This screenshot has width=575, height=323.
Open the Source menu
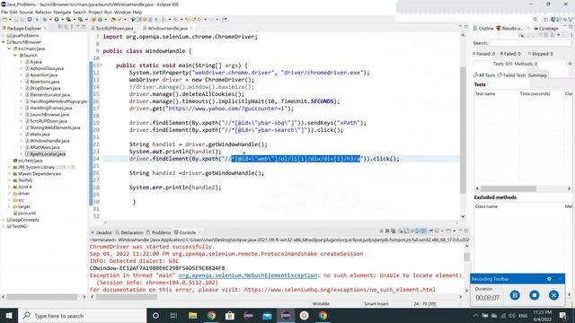click(26, 12)
